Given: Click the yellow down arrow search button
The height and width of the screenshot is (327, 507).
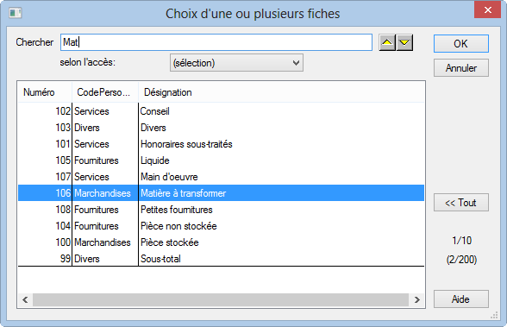Looking at the screenshot, I should click(x=404, y=42).
